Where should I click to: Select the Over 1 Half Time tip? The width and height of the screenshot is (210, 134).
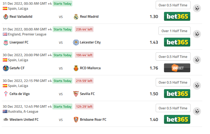[174, 31]
